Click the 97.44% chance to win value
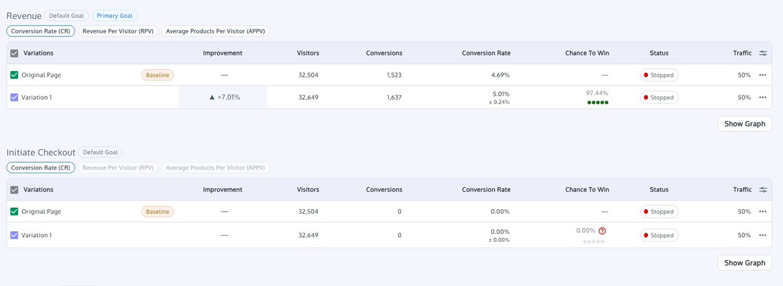Viewport: 783px width, 286px height. pyautogui.click(x=598, y=93)
